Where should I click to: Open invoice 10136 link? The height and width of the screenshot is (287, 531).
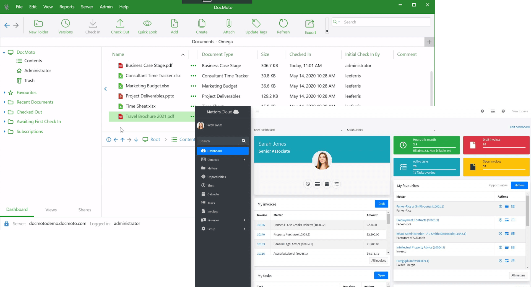261,225
